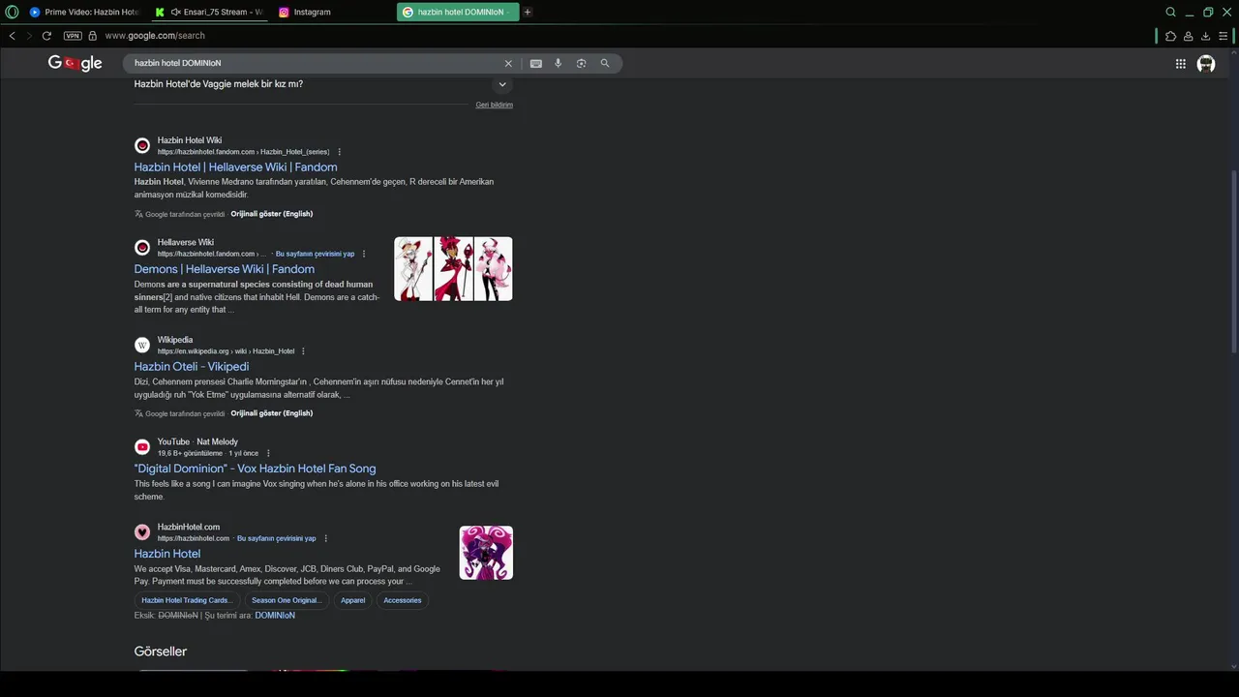Viewport: 1239px width, 697px height.
Task: Click Orijinali göster under Hellaverse Wiki result
Action: (271, 214)
